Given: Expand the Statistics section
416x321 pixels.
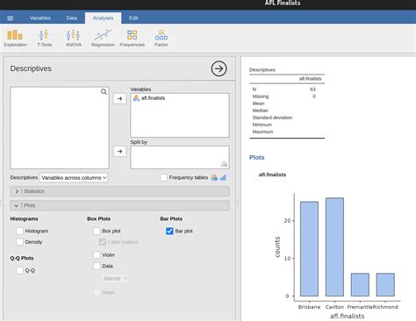Looking at the screenshot, I should point(119,191).
